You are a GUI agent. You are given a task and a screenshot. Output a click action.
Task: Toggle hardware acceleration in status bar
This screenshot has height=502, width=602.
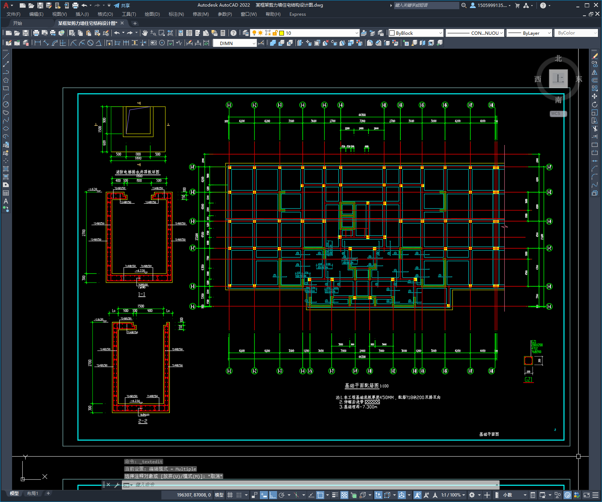click(x=568, y=495)
